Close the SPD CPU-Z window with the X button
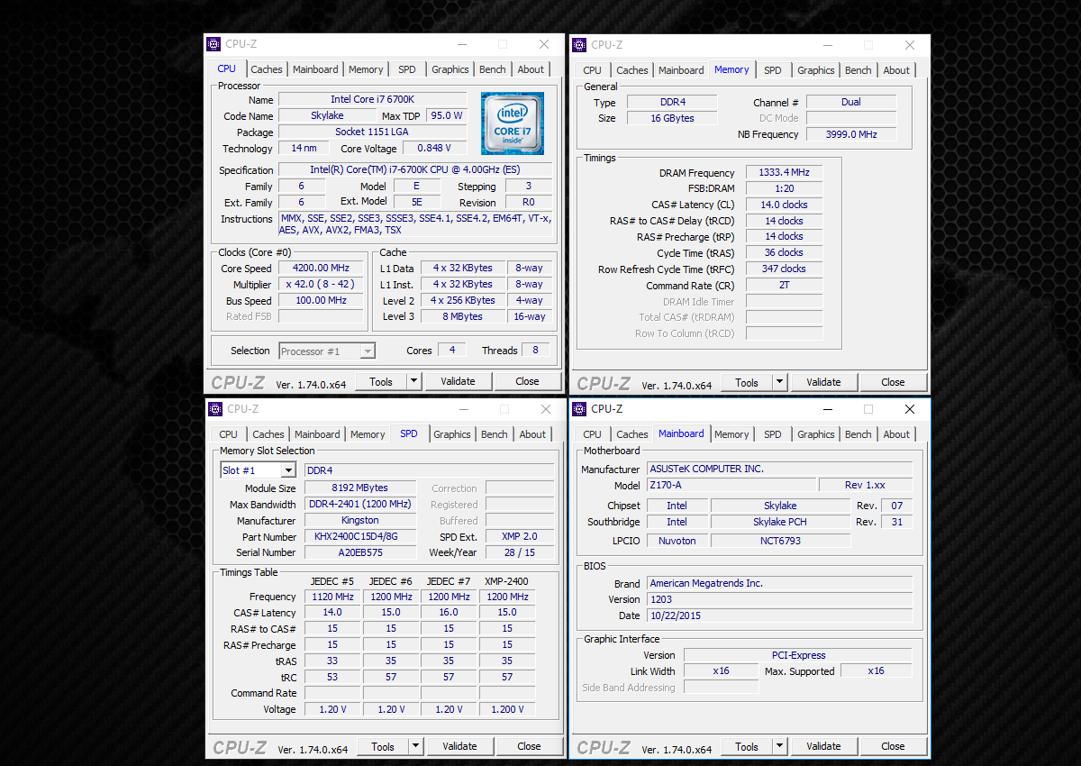 546,409
